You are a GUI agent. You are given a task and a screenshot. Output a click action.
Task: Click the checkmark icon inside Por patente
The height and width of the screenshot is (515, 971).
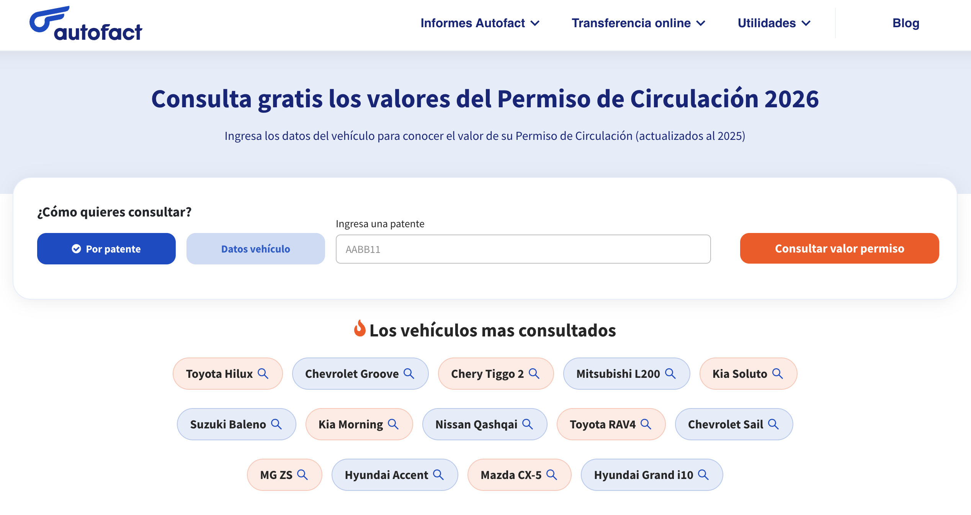76,249
